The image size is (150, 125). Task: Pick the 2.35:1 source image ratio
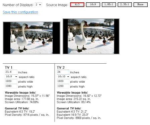(x=125, y=5)
